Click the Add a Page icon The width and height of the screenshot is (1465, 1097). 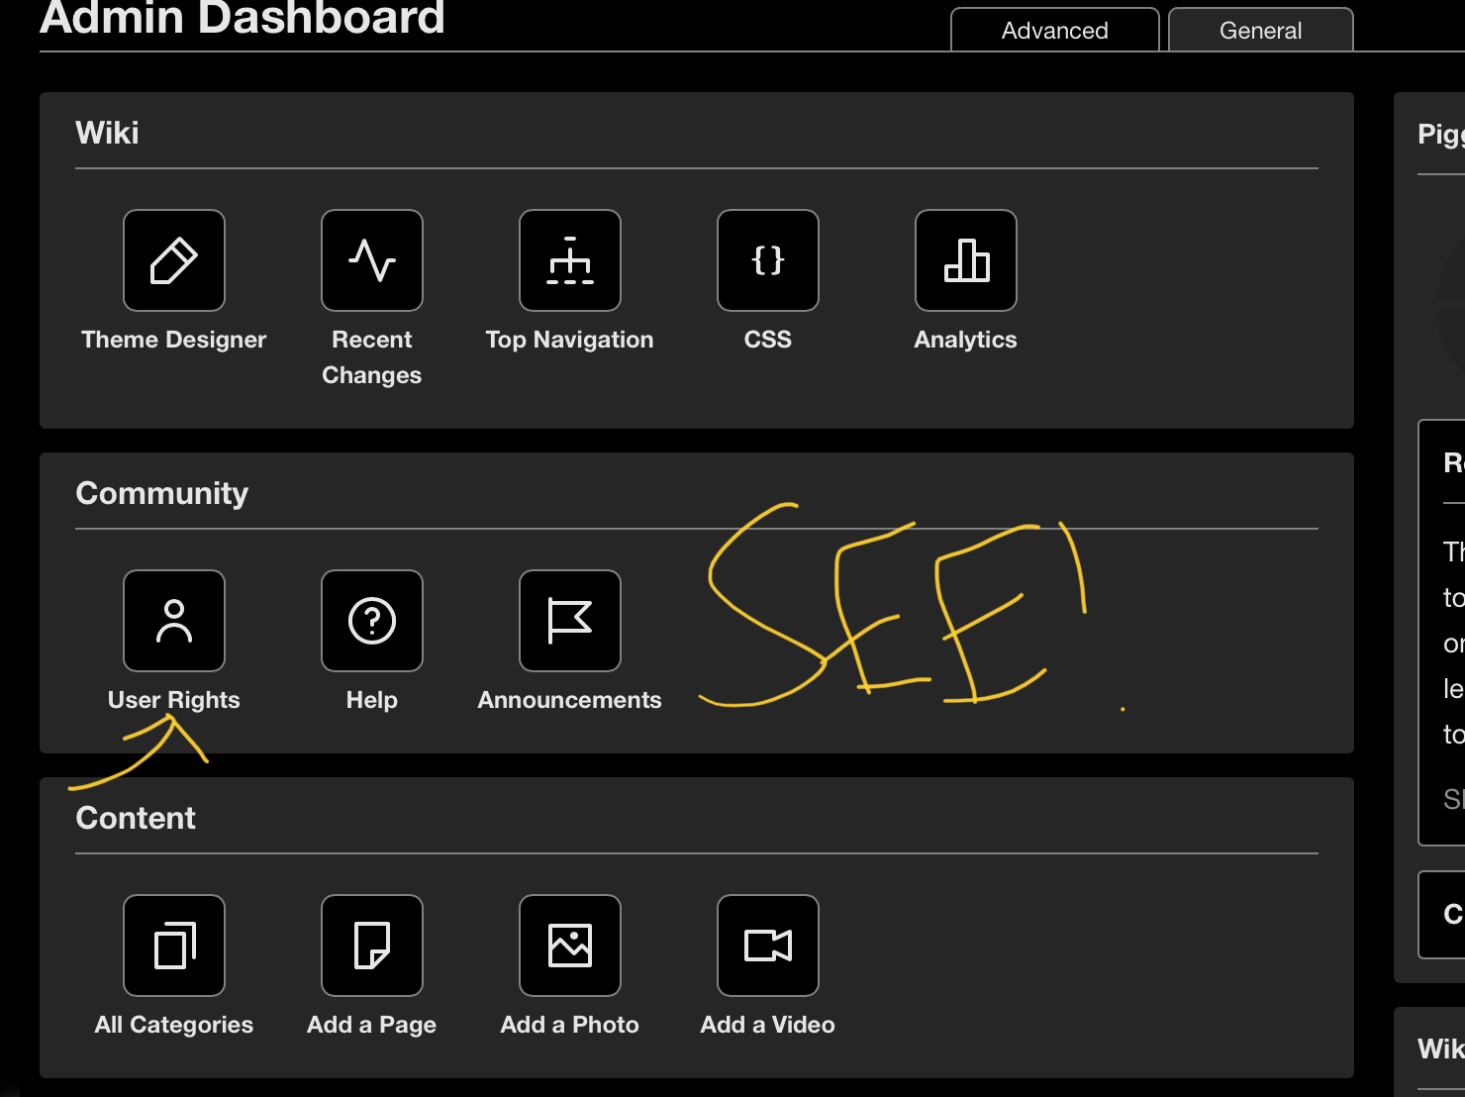click(x=372, y=946)
